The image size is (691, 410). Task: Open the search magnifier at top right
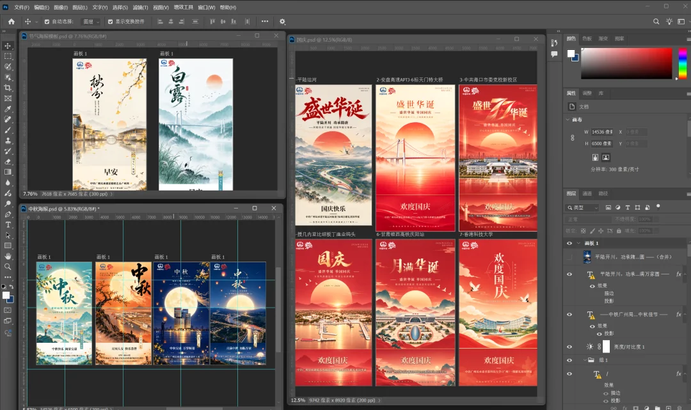656,21
